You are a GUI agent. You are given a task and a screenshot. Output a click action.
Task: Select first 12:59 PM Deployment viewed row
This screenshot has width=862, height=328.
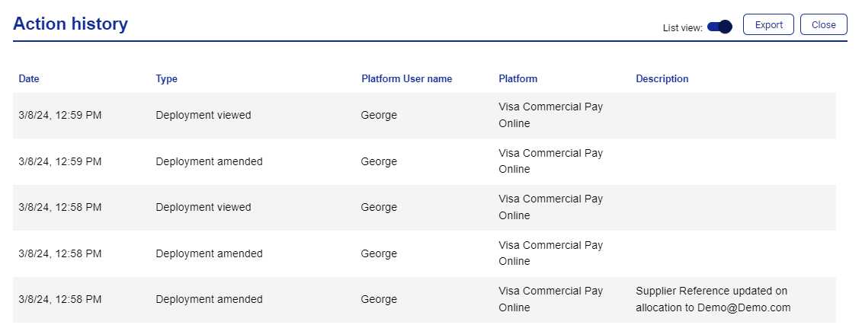425,115
